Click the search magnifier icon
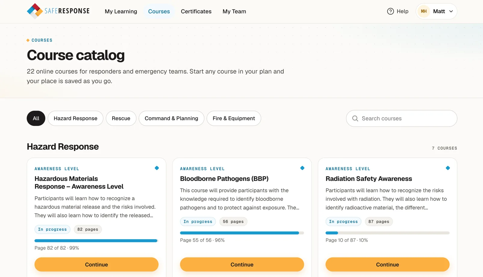 (355, 118)
